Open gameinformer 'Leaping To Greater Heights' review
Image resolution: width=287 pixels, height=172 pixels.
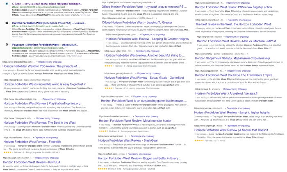tap(147, 39)
